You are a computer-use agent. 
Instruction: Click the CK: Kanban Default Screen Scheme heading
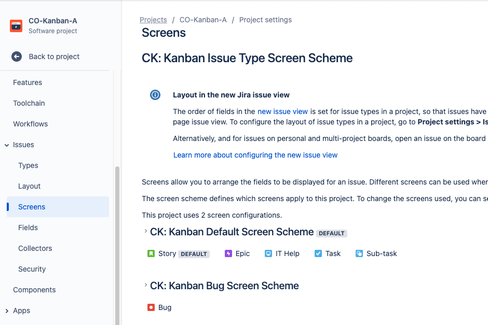[x=232, y=232]
